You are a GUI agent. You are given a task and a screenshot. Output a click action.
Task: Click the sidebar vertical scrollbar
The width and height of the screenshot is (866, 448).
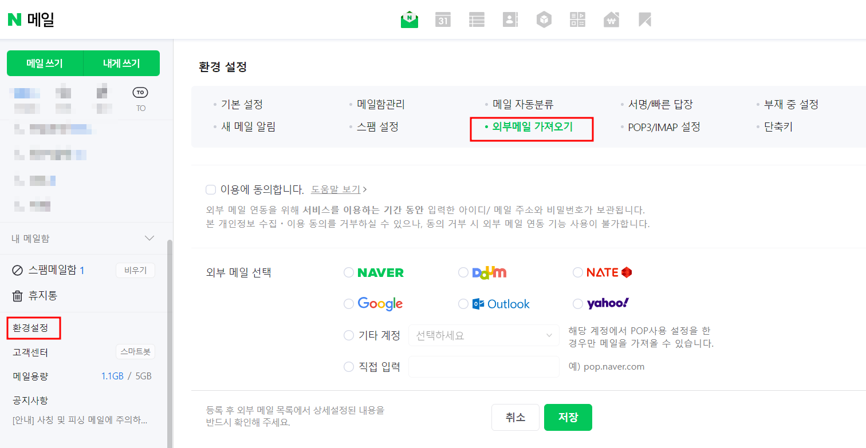(x=170, y=343)
